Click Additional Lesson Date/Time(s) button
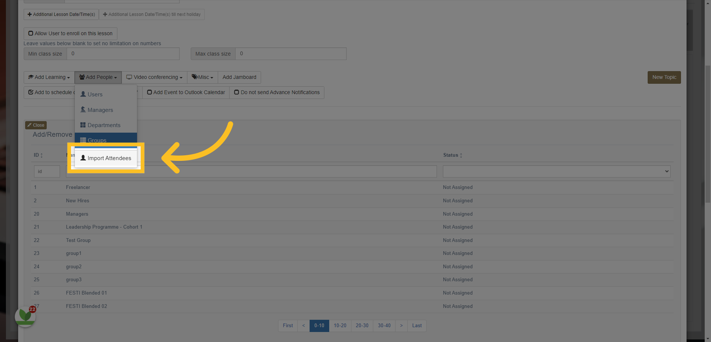Viewport: 711px width, 342px height. pyautogui.click(x=61, y=14)
